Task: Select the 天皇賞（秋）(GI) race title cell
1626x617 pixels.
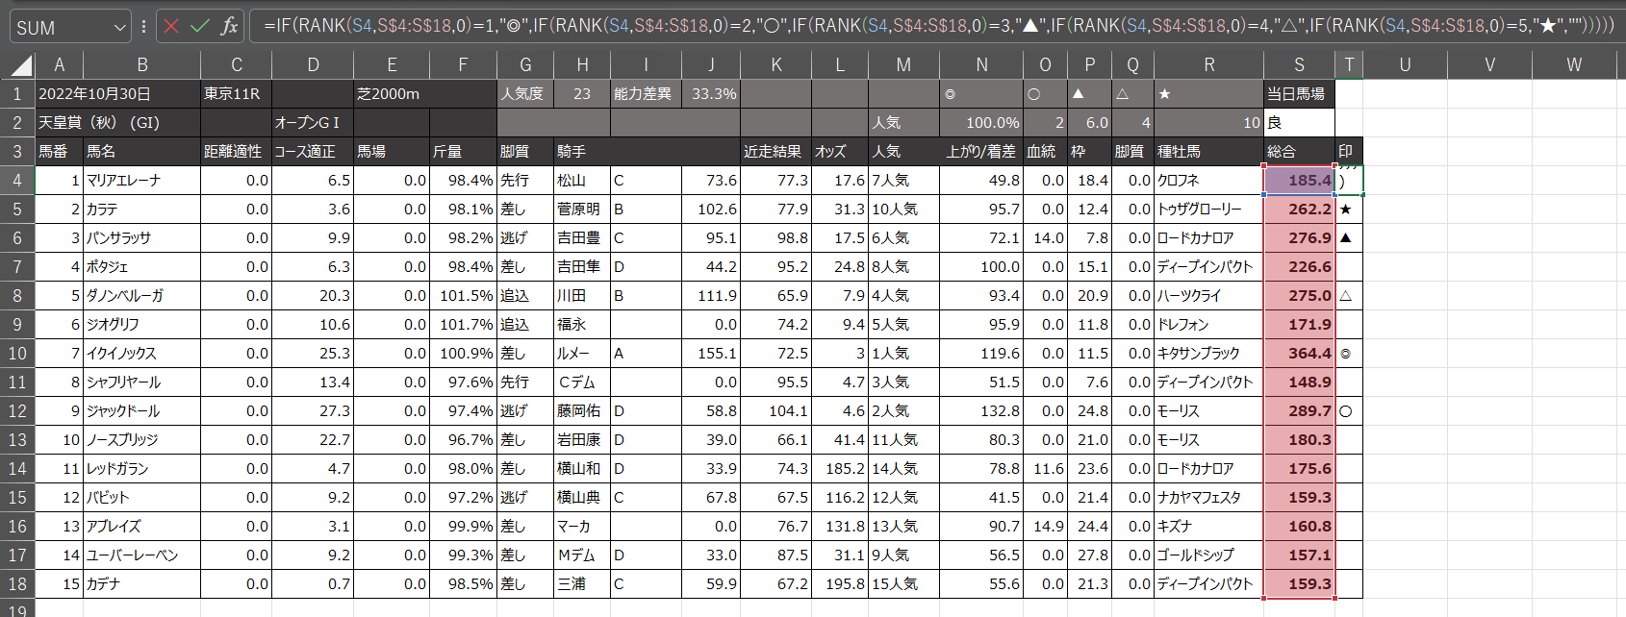Action: coord(117,123)
